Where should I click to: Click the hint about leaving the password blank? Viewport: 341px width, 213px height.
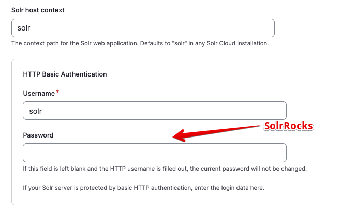165,169
